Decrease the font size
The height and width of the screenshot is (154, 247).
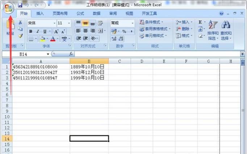(63, 31)
